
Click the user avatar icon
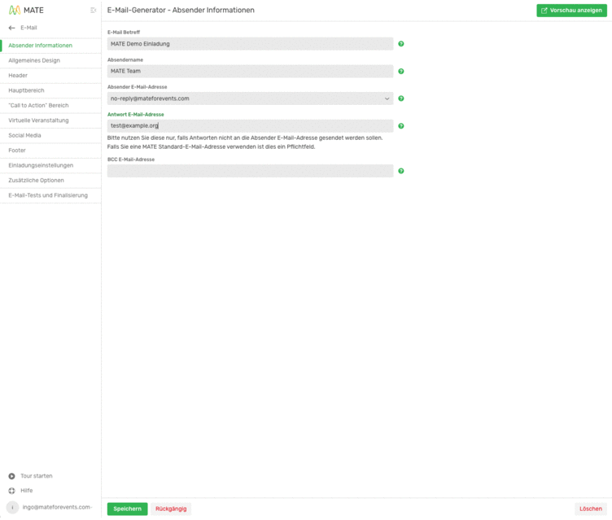tap(12, 507)
